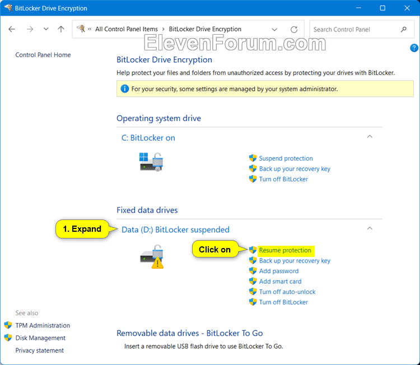Select BitLocker Drive Encryption breadcrumb
The width and height of the screenshot is (420, 365).
click(x=205, y=29)
